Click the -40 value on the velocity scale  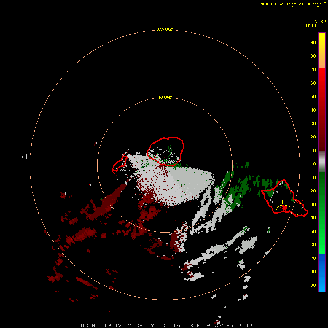tap(312, 218)
